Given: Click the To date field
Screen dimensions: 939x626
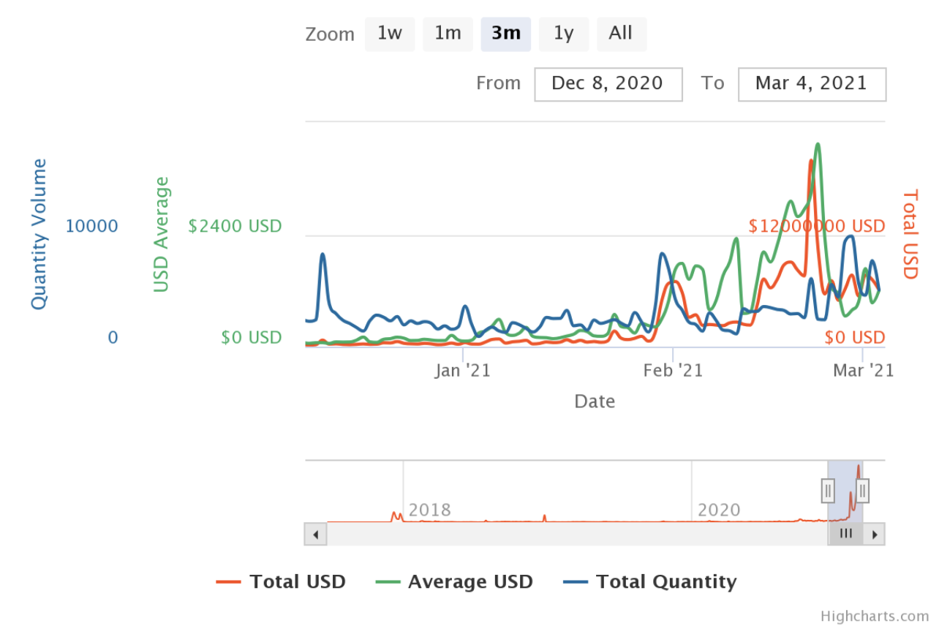Looking at the screenshot, I should tap(812, 83).
